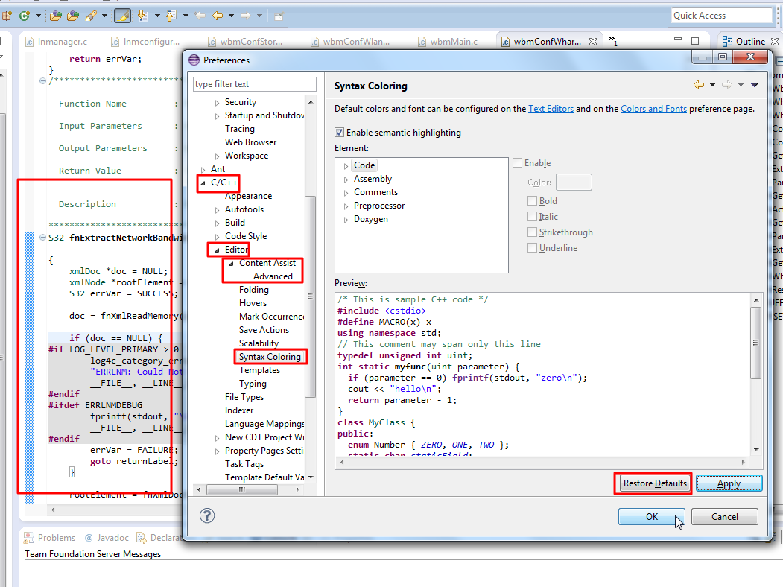Viewport: 783px width, 587px height.
Task: Click the Restore Defaults button
Action: [655, 483]
